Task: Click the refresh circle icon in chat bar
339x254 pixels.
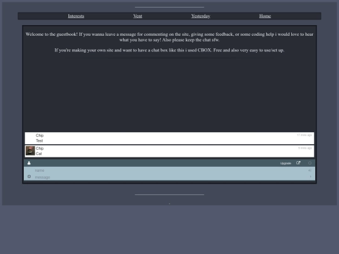Action: [309, 163]
